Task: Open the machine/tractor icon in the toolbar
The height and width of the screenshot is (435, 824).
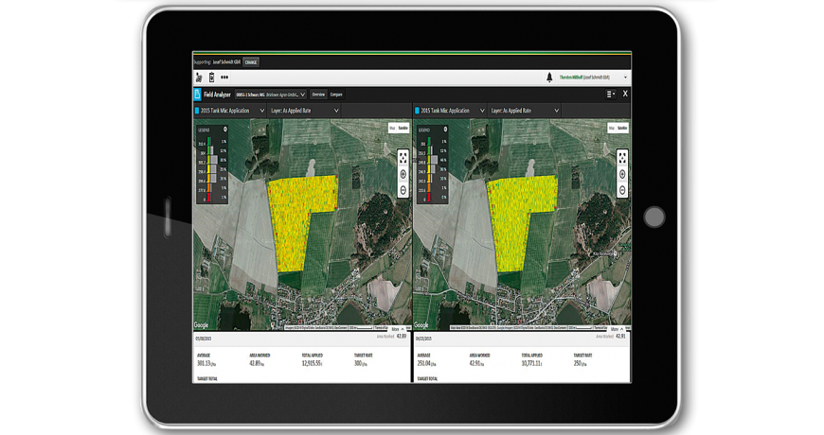Action: [199, 78]
